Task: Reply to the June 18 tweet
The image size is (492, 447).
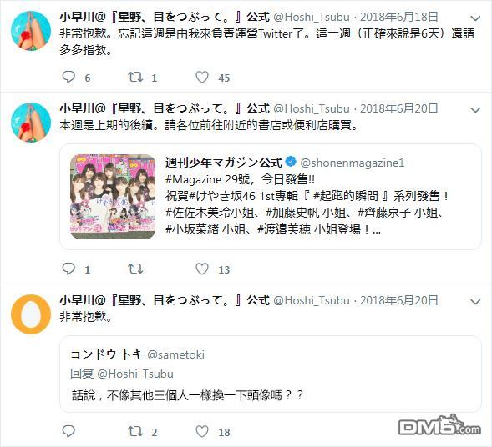Action: point(68,77)
